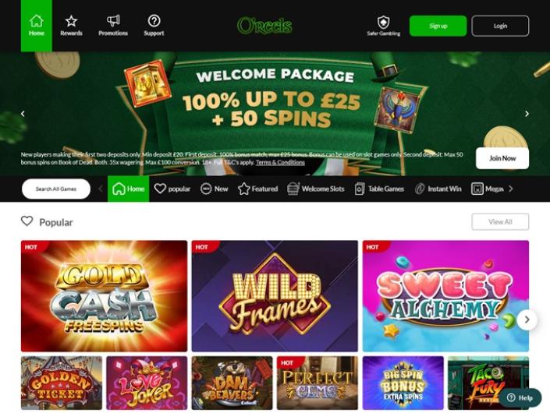Switch to the New games tab
Image resolution: width=550 pixels, height=413 pixels.
coord(215,189)
